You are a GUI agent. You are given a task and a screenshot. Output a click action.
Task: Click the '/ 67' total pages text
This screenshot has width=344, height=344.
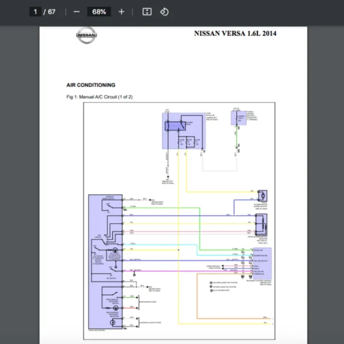[49, 11]
